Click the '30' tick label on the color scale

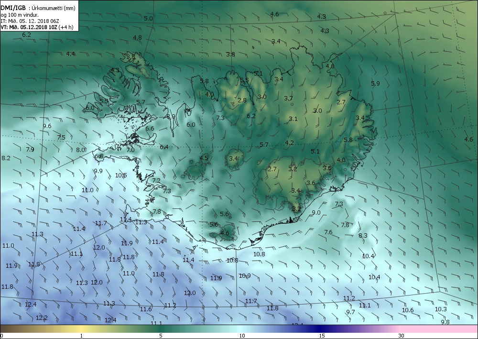point(401,336)
